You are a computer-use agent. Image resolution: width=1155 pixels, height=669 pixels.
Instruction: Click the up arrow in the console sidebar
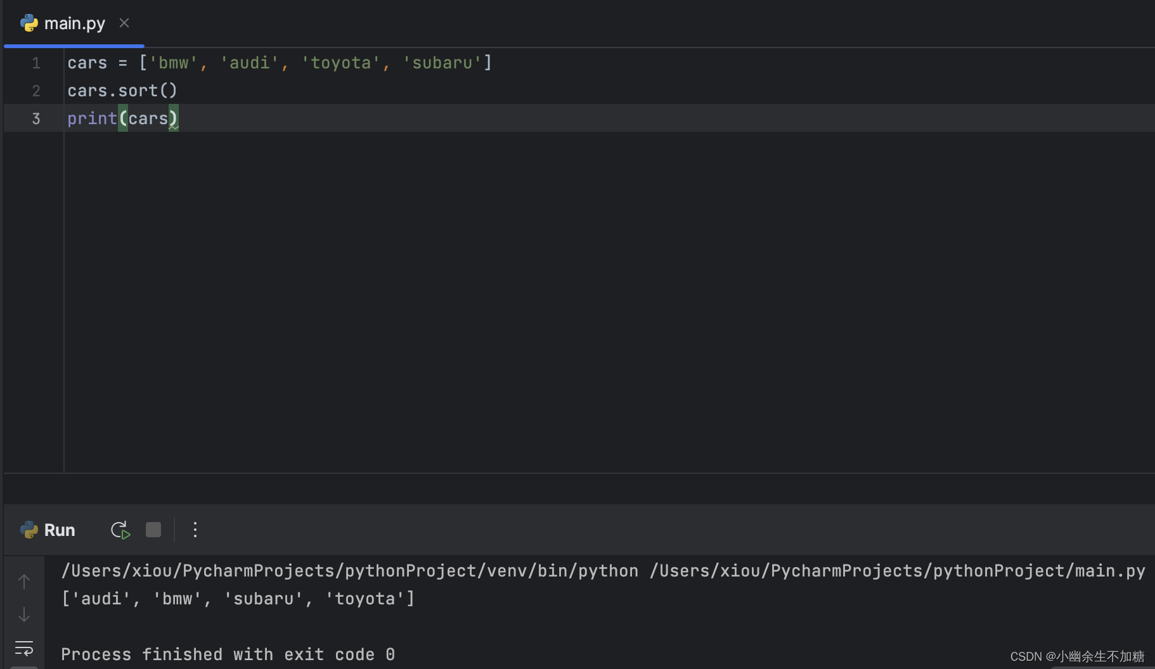(24, 582)
